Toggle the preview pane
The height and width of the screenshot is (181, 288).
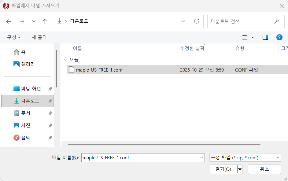point(265,37)
